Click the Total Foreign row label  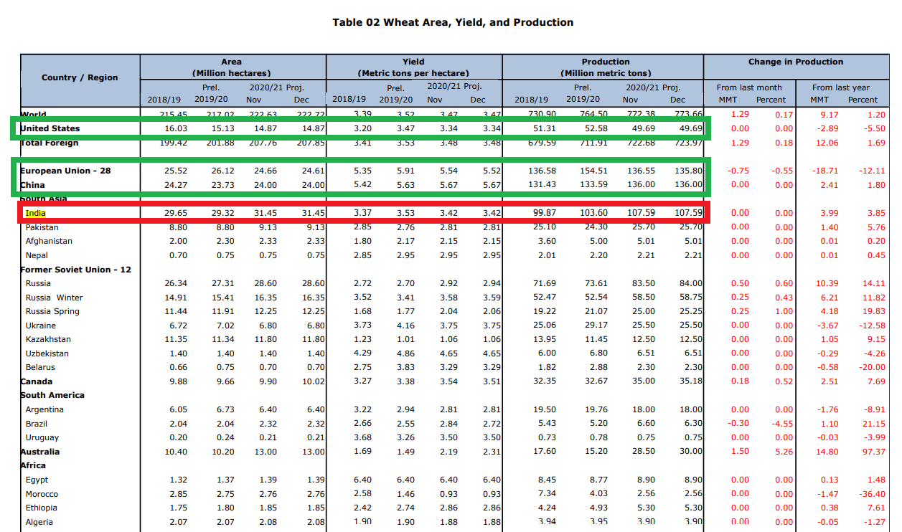pos(50,143)
